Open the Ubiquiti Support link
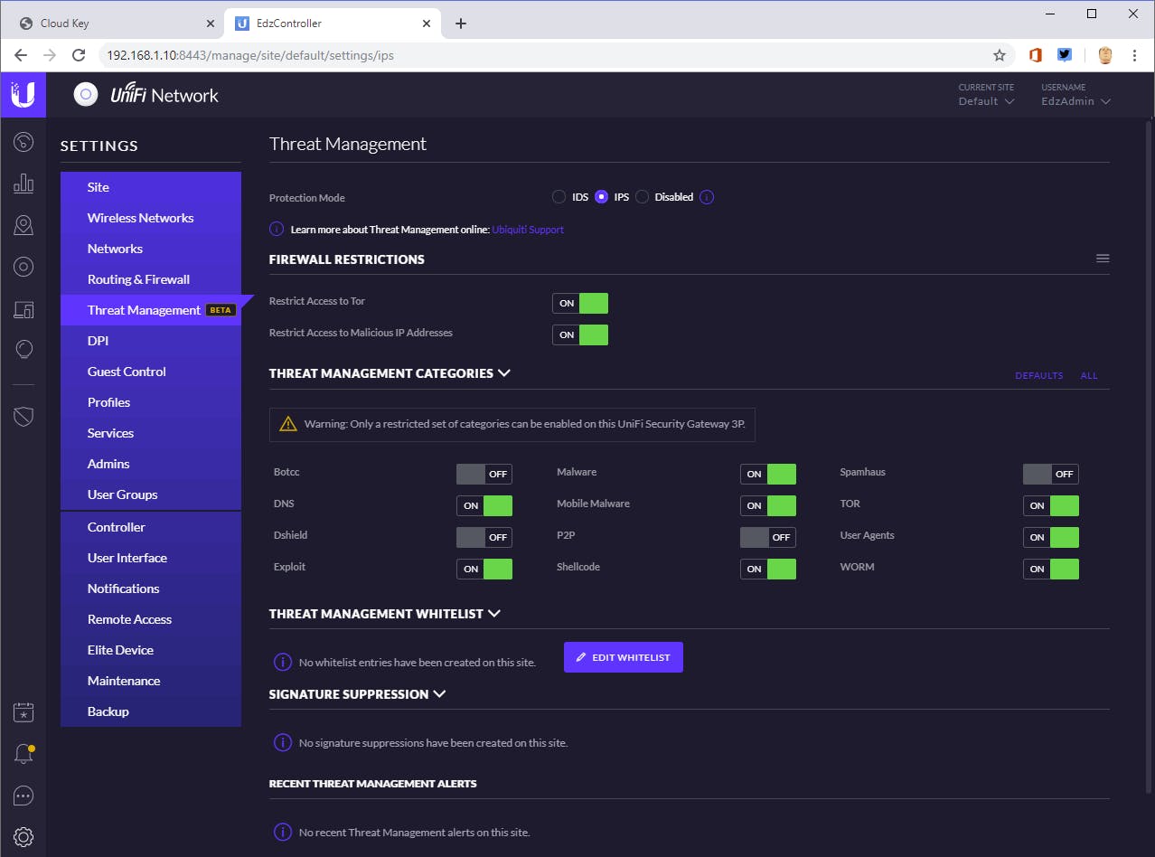 tap(528, 230)
